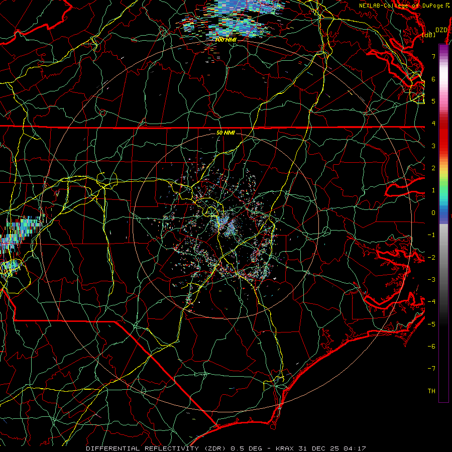Click the -1 dB label on color scale
Image resolution: width=452 pixels, height=452 pixels.
pos(431,235)
